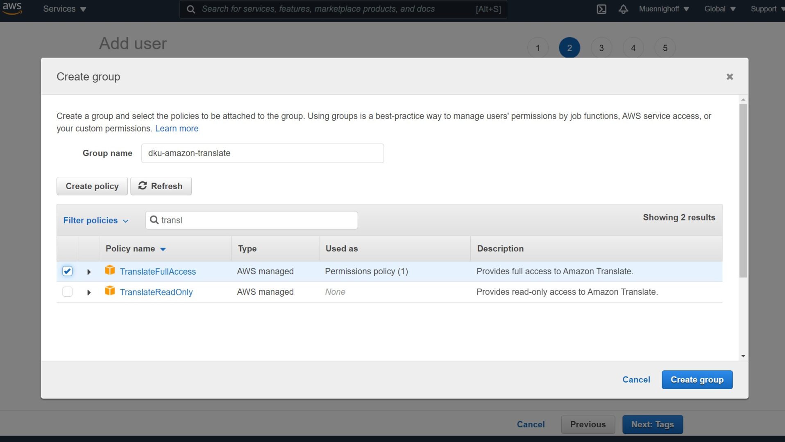
Task: Click the magnifier icon in the policy filter box
Action: 154,220
